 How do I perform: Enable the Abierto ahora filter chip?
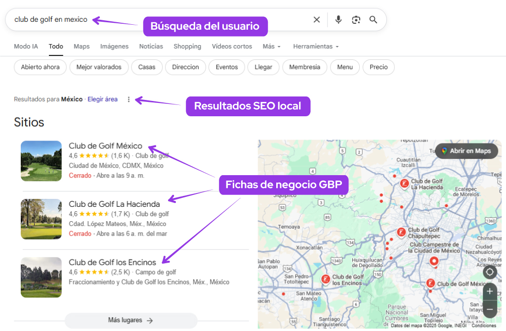coord(40,67)
